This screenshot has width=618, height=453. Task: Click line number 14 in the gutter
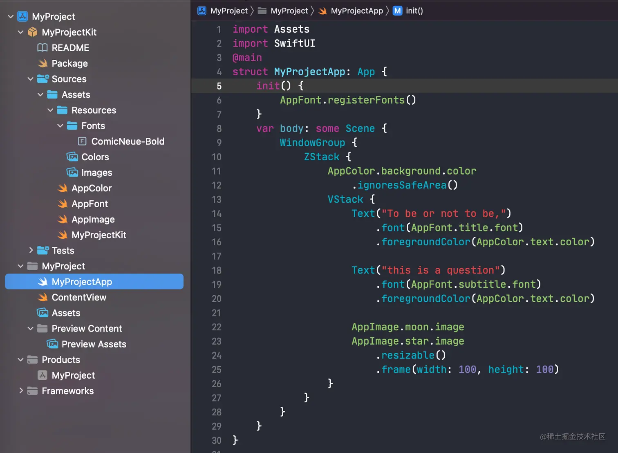coord(217,213)
